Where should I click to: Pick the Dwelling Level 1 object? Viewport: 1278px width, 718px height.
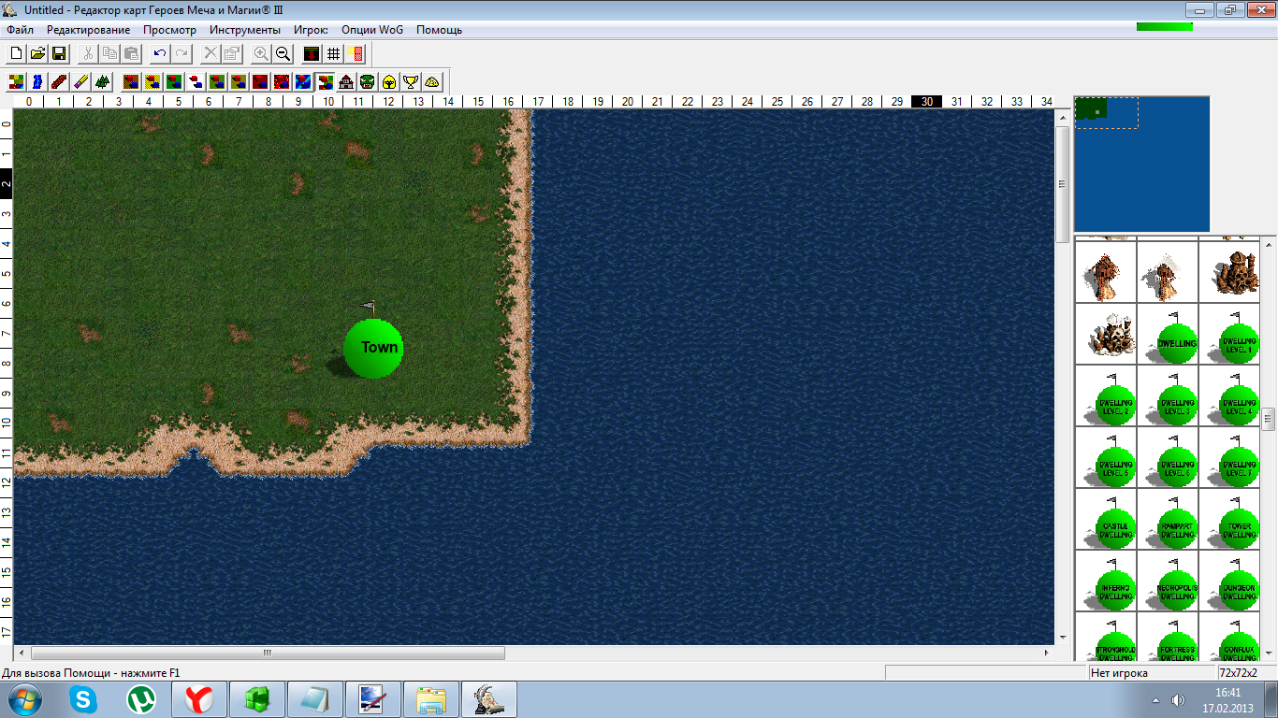click(x=1229, y=334)
